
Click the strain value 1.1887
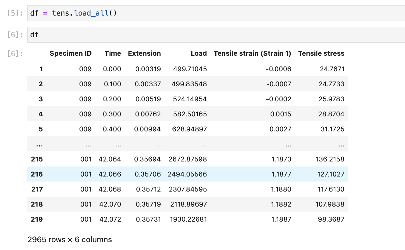point(281,219)
